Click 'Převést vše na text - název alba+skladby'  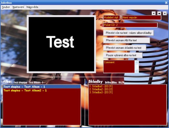click(x=128, y=33)
